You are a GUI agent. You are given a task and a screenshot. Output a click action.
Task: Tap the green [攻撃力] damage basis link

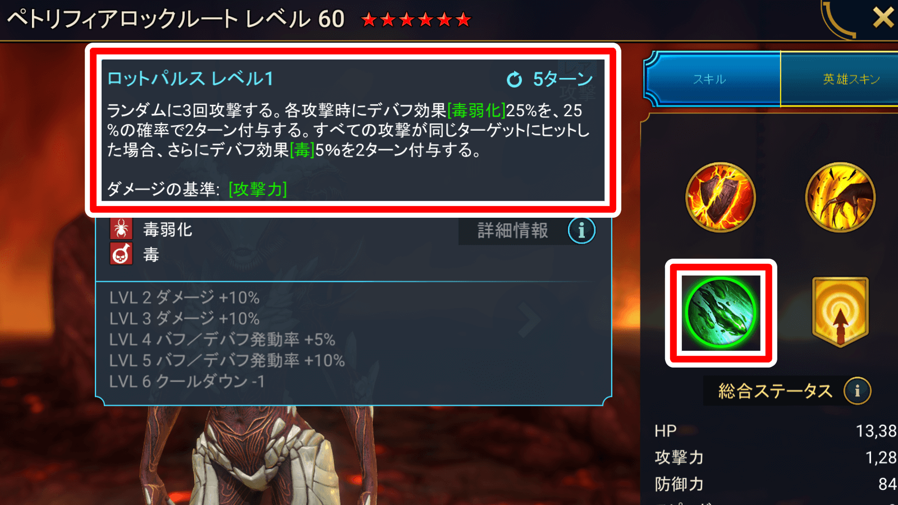258,189
